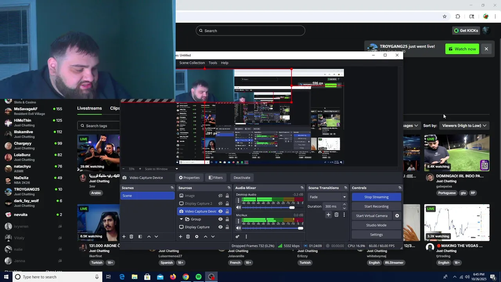Open Virtual Camera settings gear
501x282 pixels.
click(397, 216)
